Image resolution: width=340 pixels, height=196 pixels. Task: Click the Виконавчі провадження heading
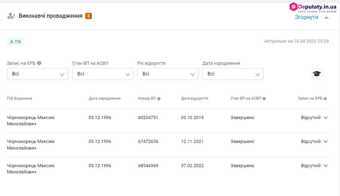pyautogui.click(x=51, y=16)
